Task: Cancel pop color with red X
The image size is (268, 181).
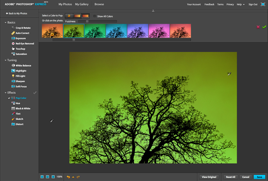Action: click(258, 27)
